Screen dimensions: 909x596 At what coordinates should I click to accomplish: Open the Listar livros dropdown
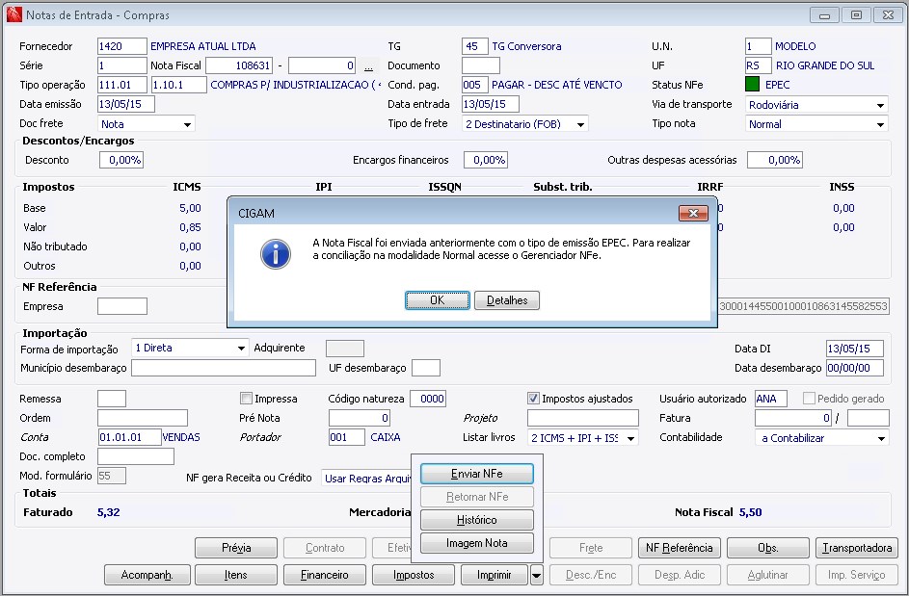point(630,438)
